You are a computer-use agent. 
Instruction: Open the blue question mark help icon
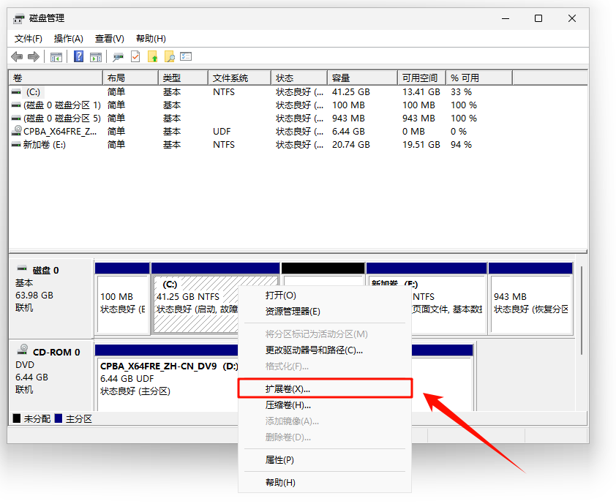[78, 56]
